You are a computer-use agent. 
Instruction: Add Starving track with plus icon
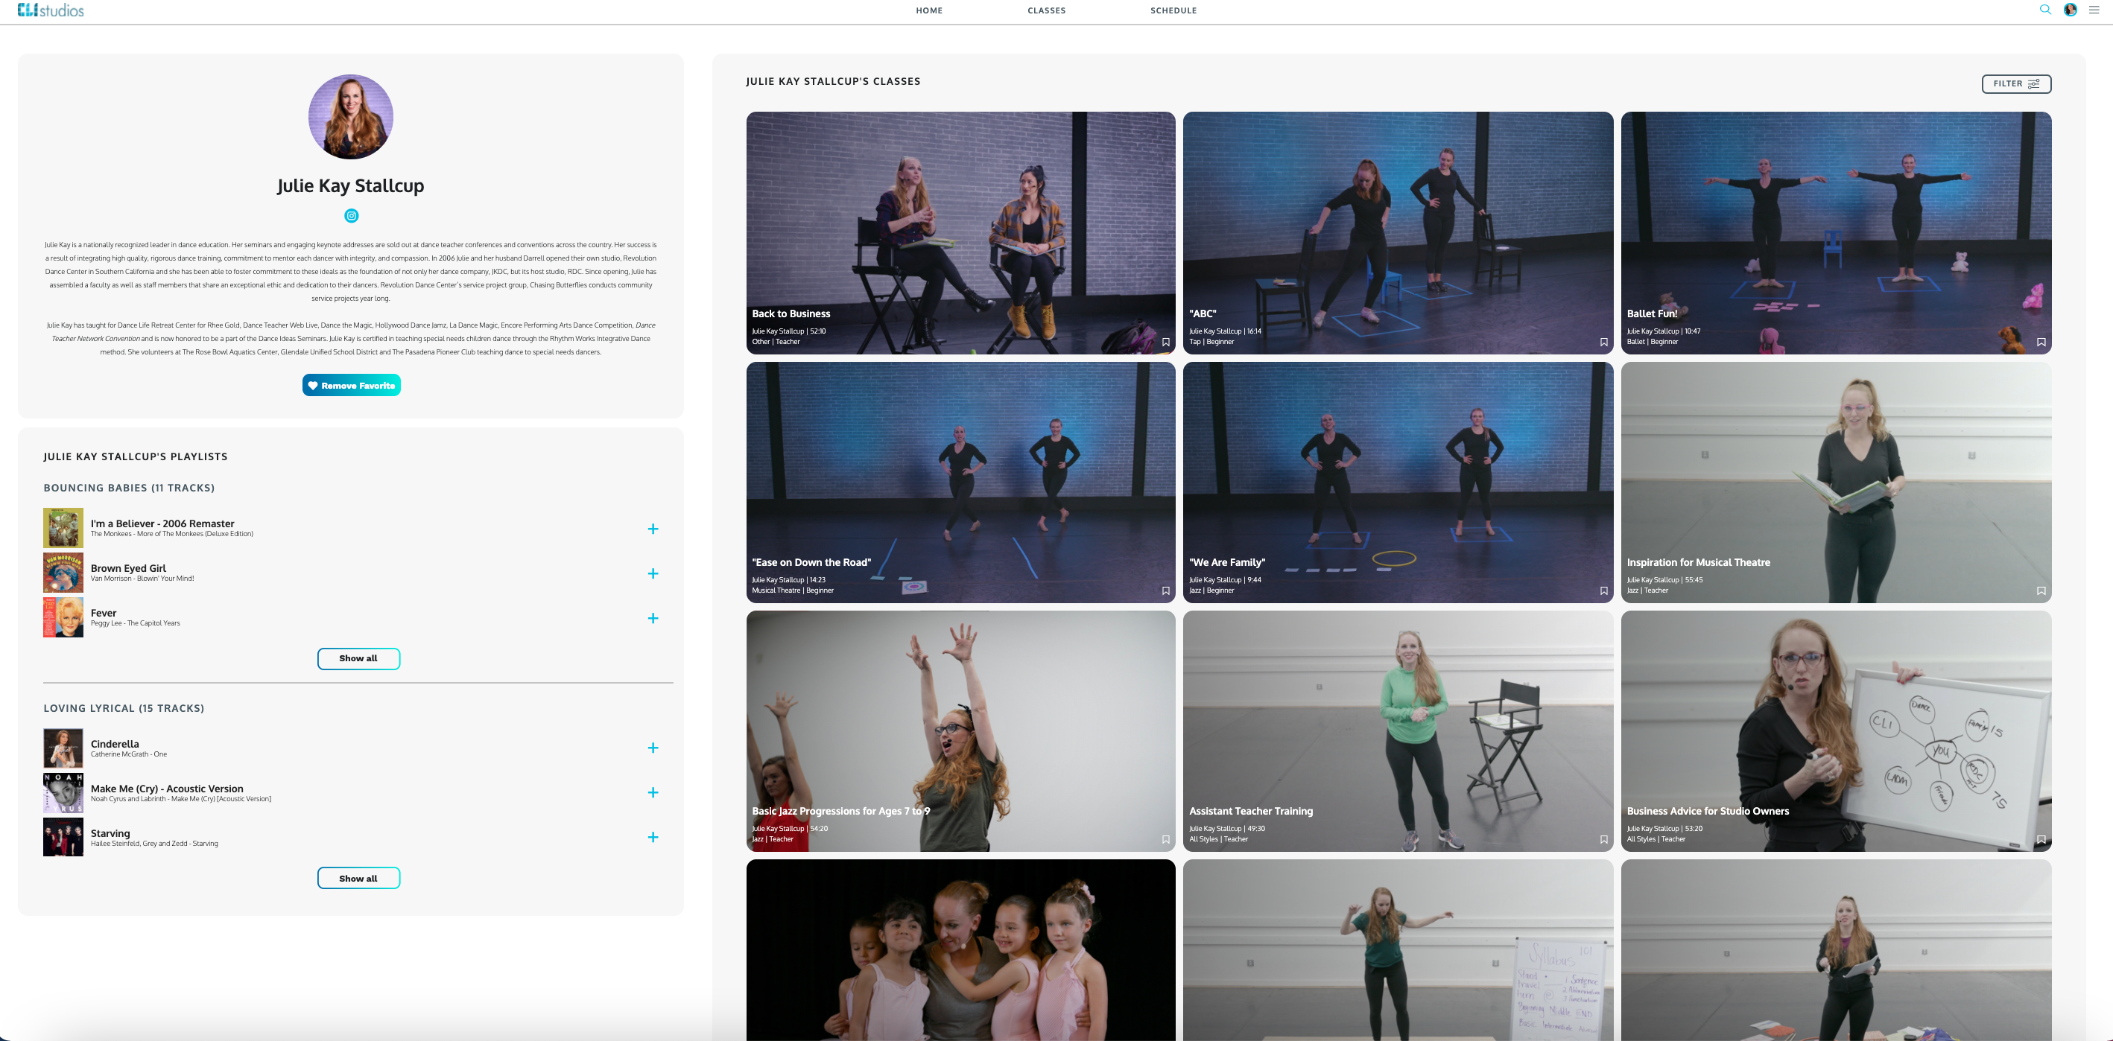(653, 837)
